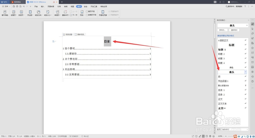This screenshot has height=138, width=255.
Task: Open 纸张方向 paper orientation options
Action: (39, 13)
